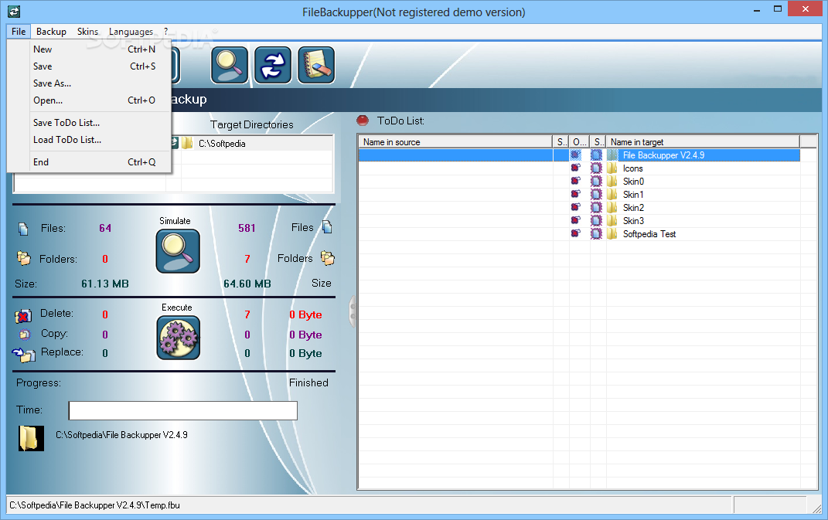The width and height of the screenshot is (828, 520).
Task: Select C:\Softpedia target directory row
Action: [x=257, y=144]
